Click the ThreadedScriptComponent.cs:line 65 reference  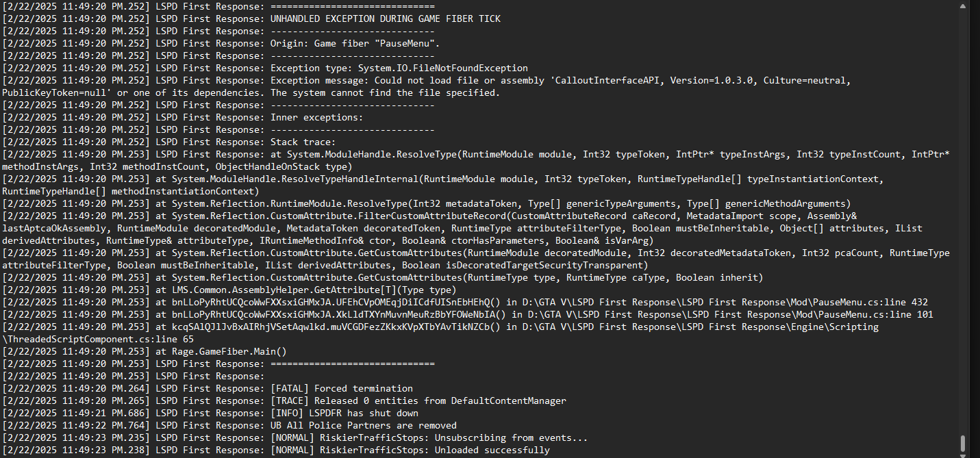[98, 339]
